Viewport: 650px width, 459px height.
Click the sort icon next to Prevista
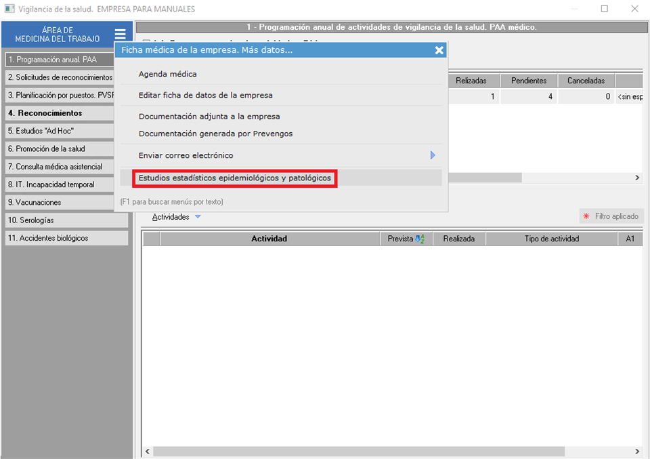pos(420,239)
